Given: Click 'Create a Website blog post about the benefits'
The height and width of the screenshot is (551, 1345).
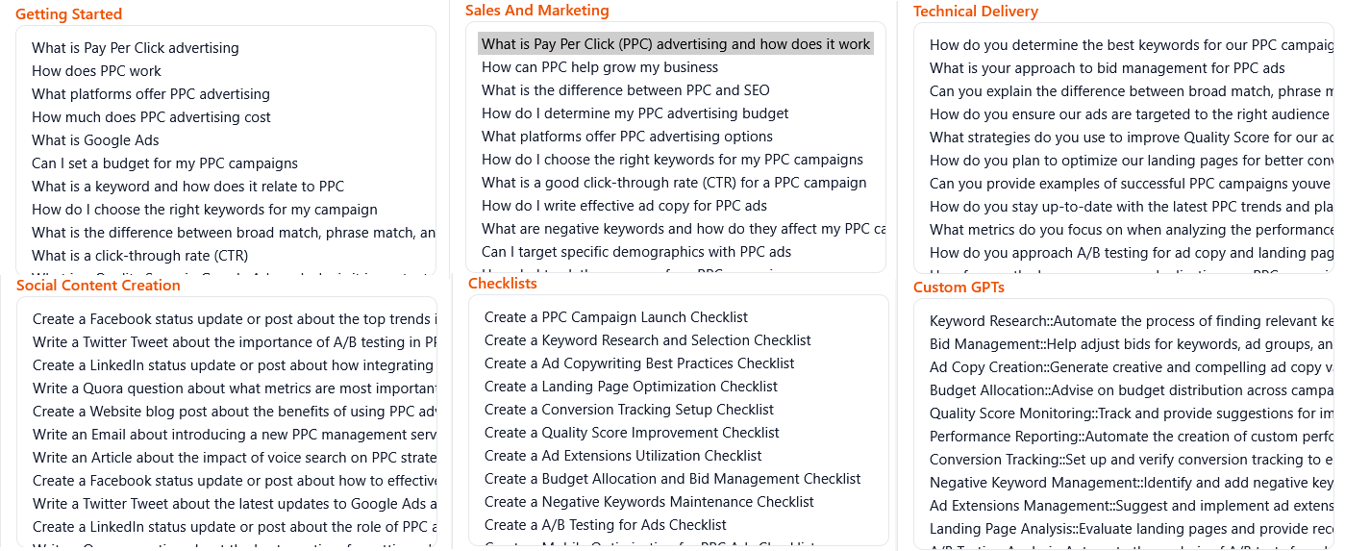Looking at the screenshot, I should [x=234, y=412].
